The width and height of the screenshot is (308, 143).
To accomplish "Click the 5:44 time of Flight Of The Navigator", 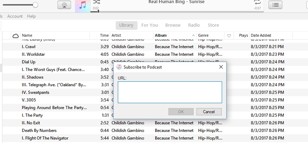I will point(105,138).
